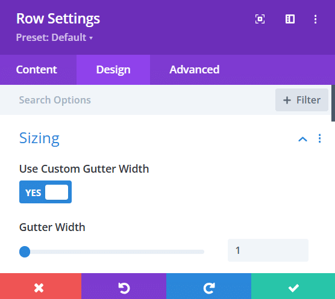Open the Advanced tab
This screenshot has width=335, height=299.
point(194,70)
